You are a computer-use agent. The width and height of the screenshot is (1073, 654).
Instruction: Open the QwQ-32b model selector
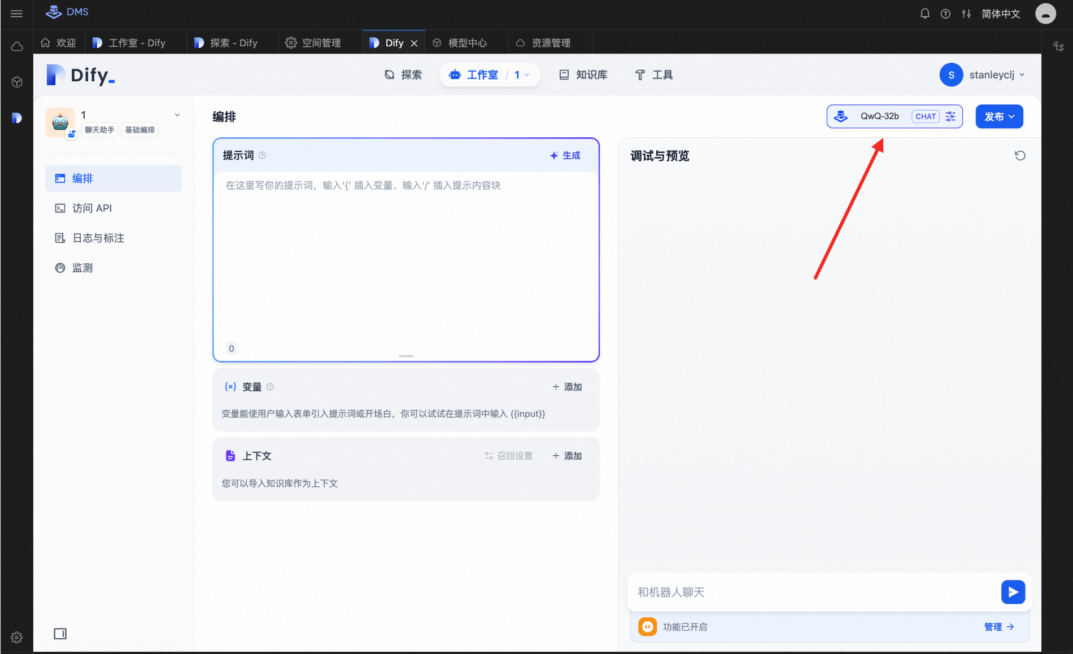tap(895, 116)
